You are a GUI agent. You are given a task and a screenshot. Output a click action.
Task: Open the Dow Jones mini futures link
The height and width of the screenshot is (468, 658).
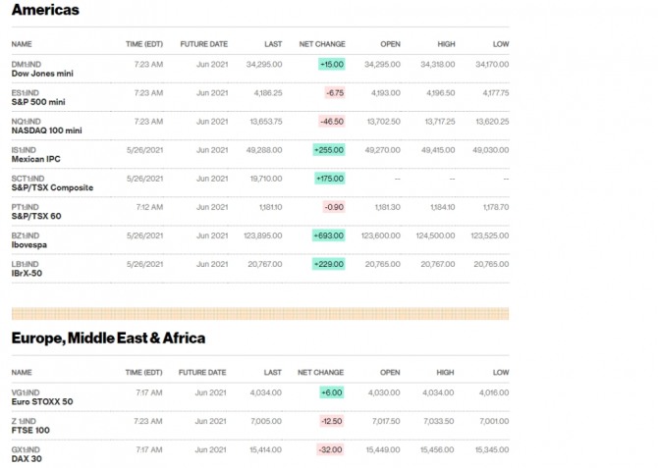(x=40, y=74)
